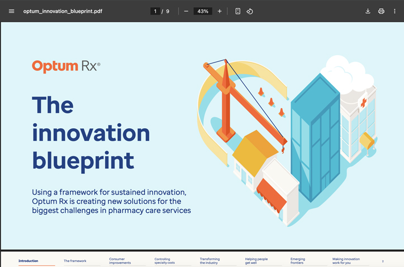Image resolution: width=404 pixels, height=267 pixels.
Task: Open The framework section tab
Action: pyautogui.click(x=75, y=261)
